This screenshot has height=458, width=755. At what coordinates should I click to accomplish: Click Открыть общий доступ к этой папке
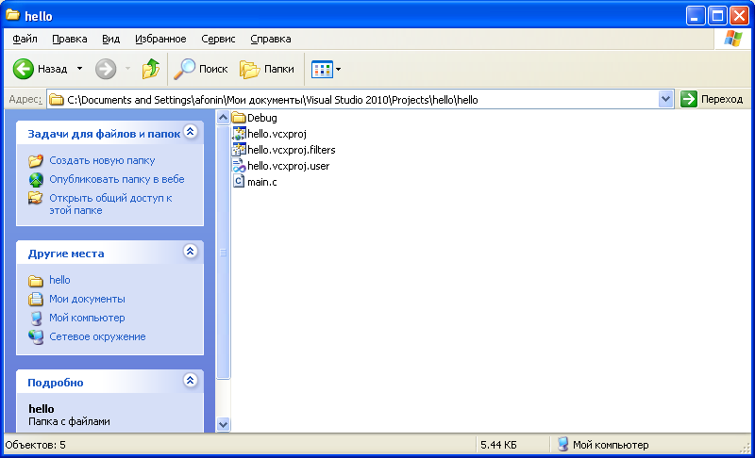tap(110, 204)
